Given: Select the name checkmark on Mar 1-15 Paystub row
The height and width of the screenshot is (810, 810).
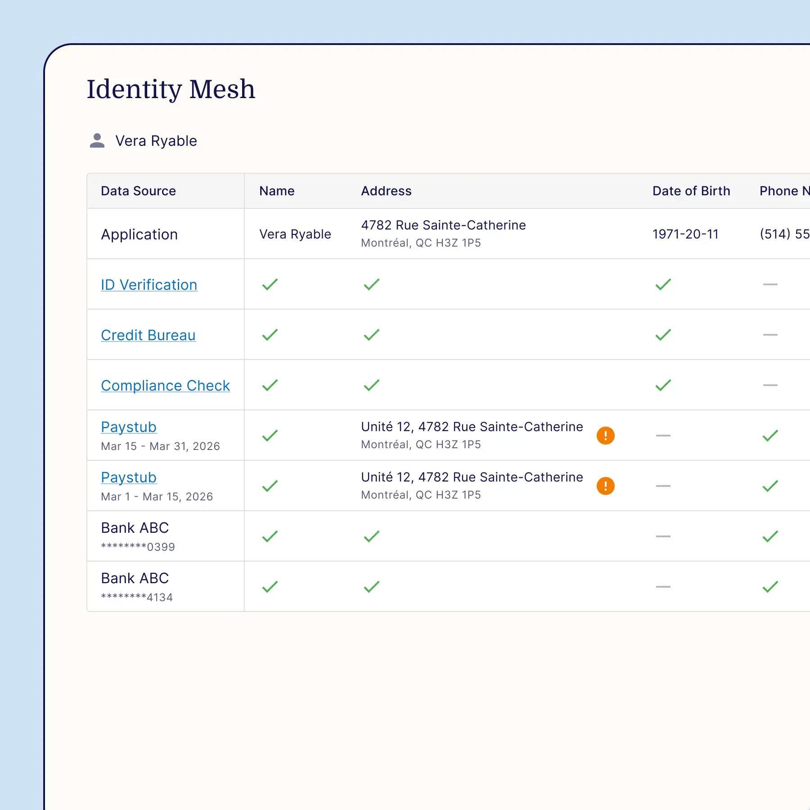Looking at the screenshot, I should (x=269, y=486).
